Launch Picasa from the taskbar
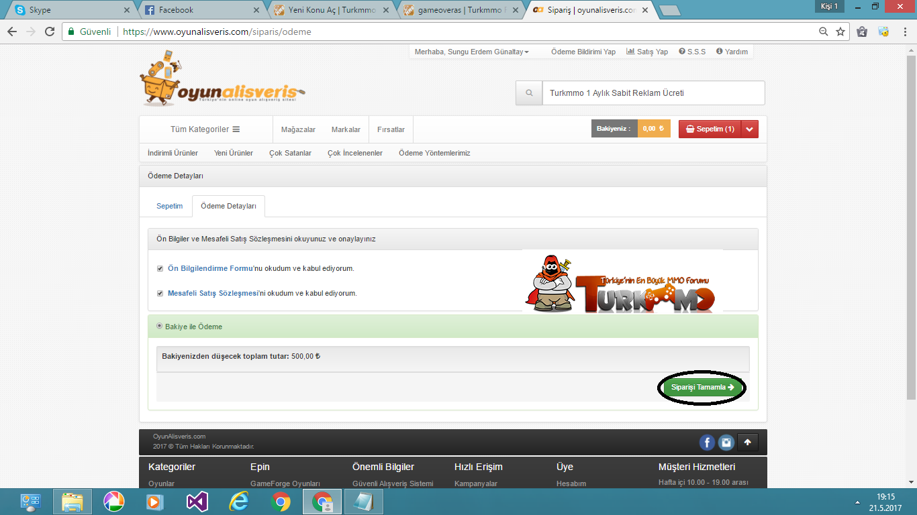The height and width of the screenshot is (515, 917). coord(114,502)
